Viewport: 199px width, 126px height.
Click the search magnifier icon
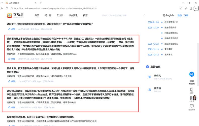pos(144,15)
